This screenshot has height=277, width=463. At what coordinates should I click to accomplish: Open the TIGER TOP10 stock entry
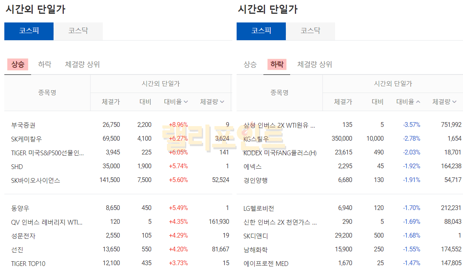[28, 264]
